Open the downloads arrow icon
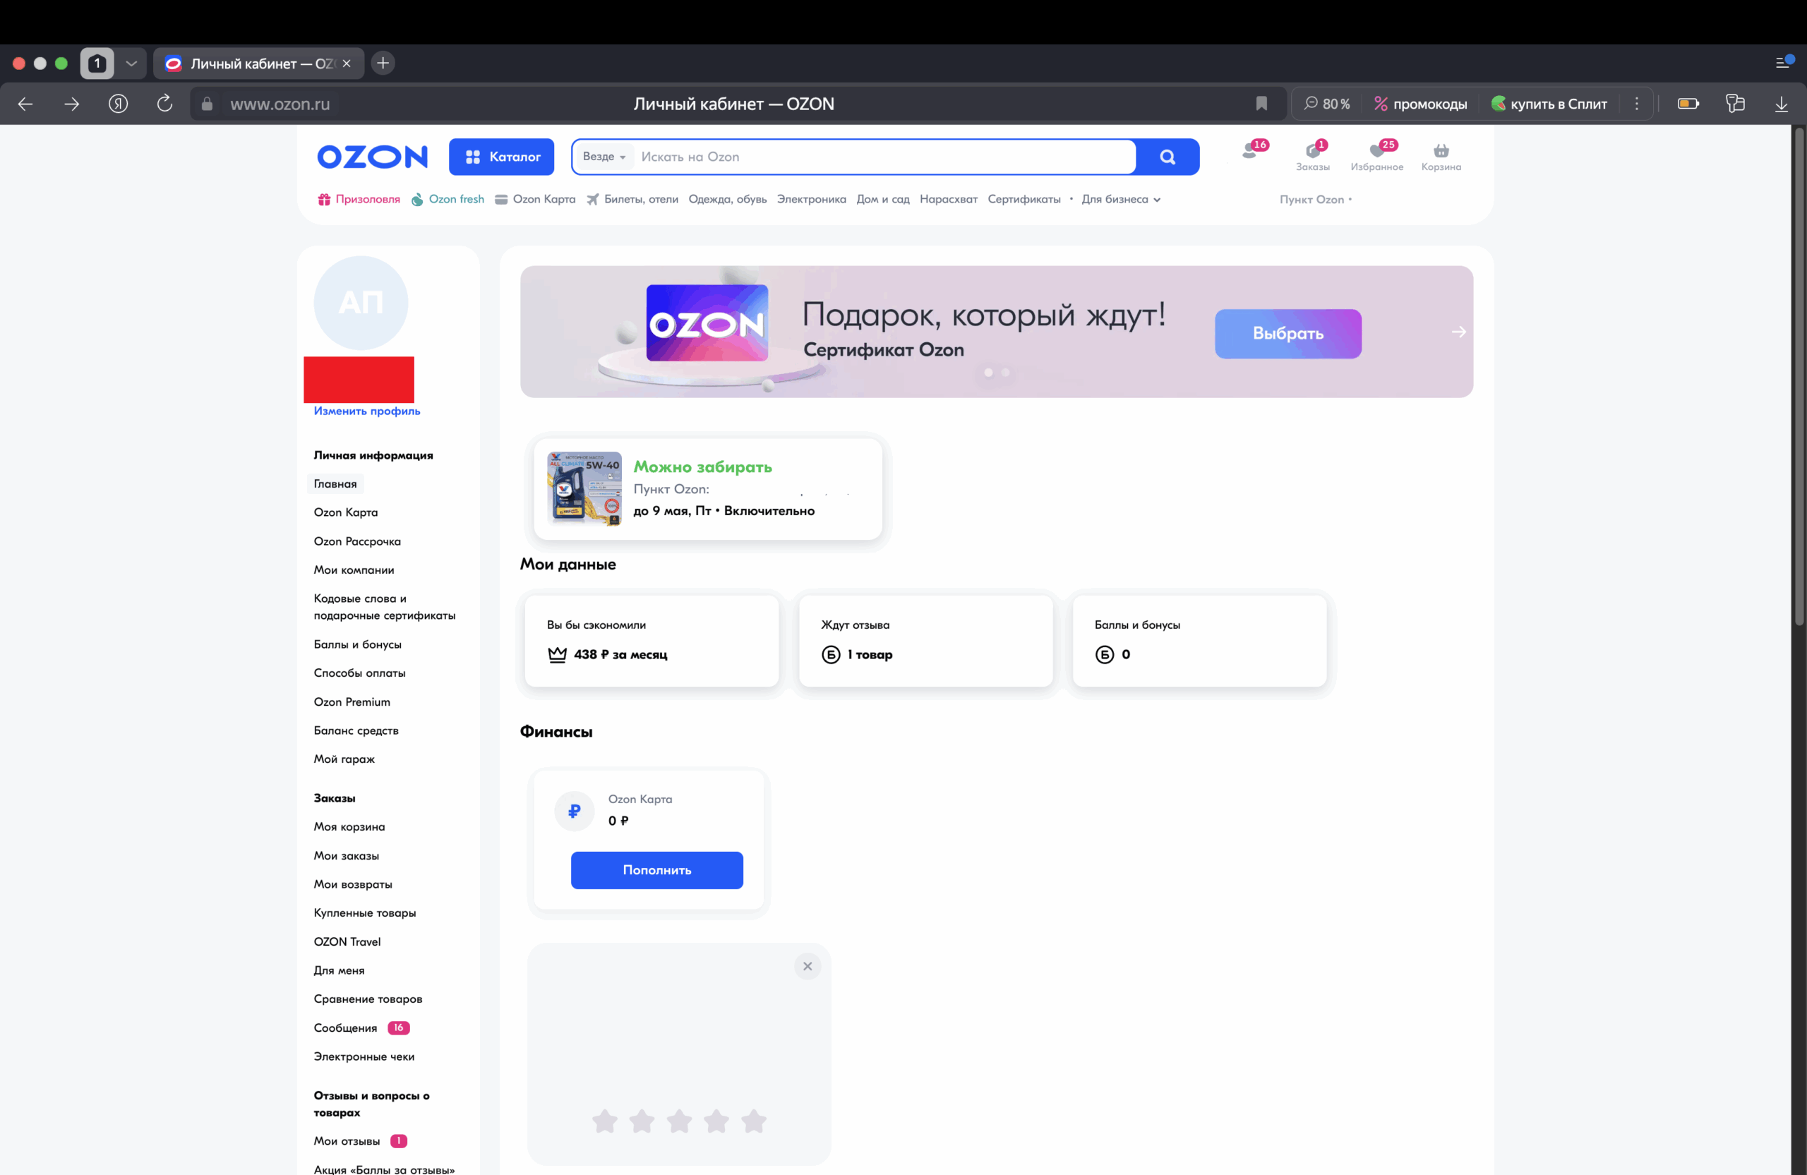Viewport: 1807px width, 1175px height. click(x=1781, y=104)
